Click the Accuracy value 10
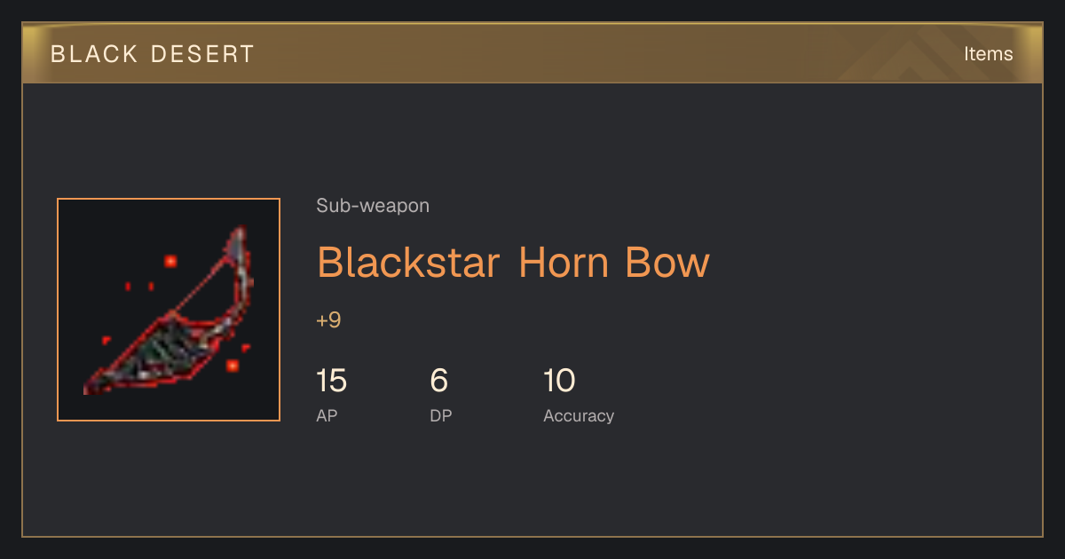1065x559 pixels. tap(559, 381)
